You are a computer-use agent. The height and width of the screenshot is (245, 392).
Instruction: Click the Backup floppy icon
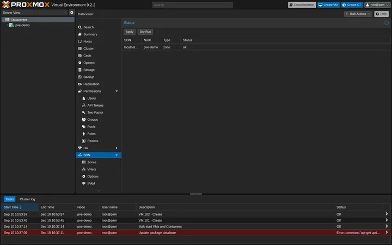79,77
